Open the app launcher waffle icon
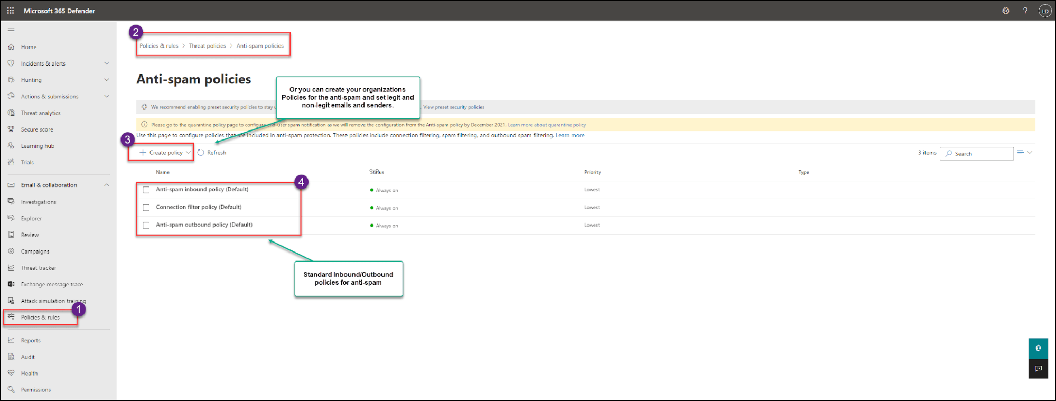This screenshot has height=401, width=1056. point(11,11)
